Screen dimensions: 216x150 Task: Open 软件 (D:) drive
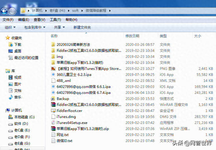tap(18, 124)
